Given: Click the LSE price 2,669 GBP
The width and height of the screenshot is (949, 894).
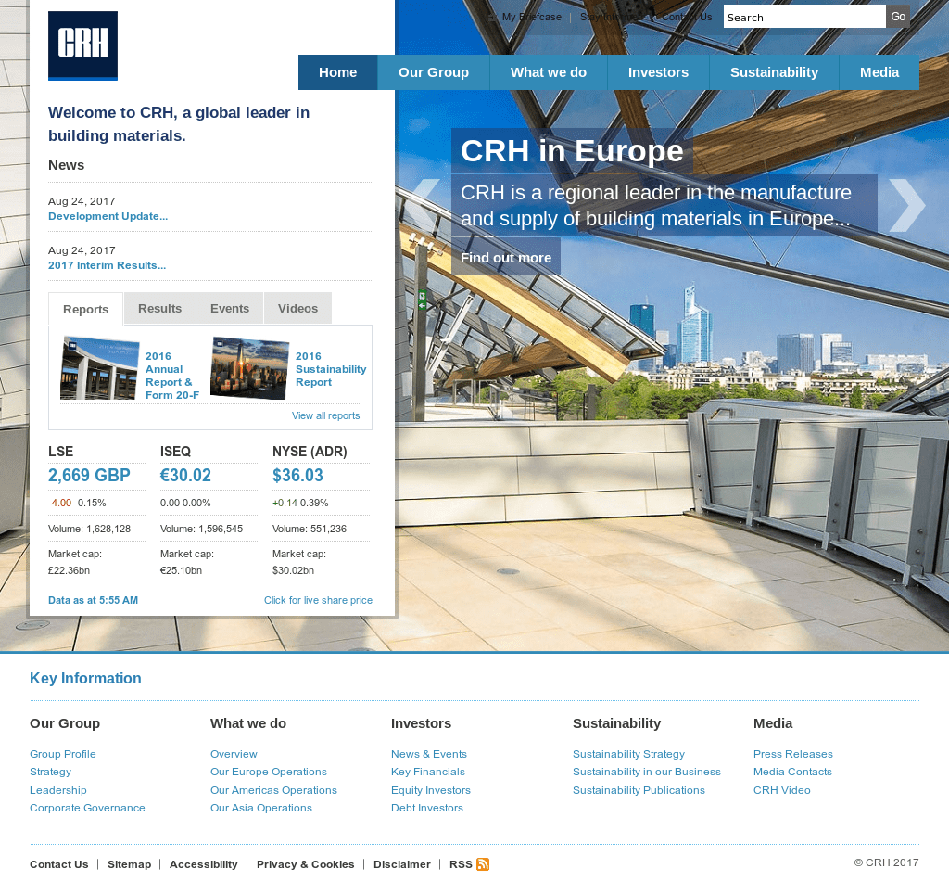Looking at the screenshot, I should (x=89, y=476).
